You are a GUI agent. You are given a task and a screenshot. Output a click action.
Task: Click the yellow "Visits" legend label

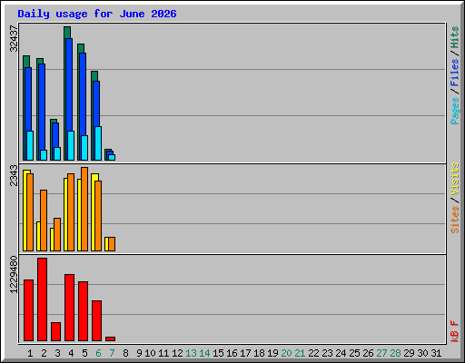tap(455, 179)
